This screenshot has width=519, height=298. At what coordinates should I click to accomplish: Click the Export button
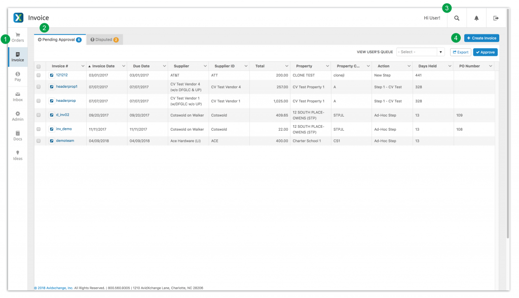point(460,52)
